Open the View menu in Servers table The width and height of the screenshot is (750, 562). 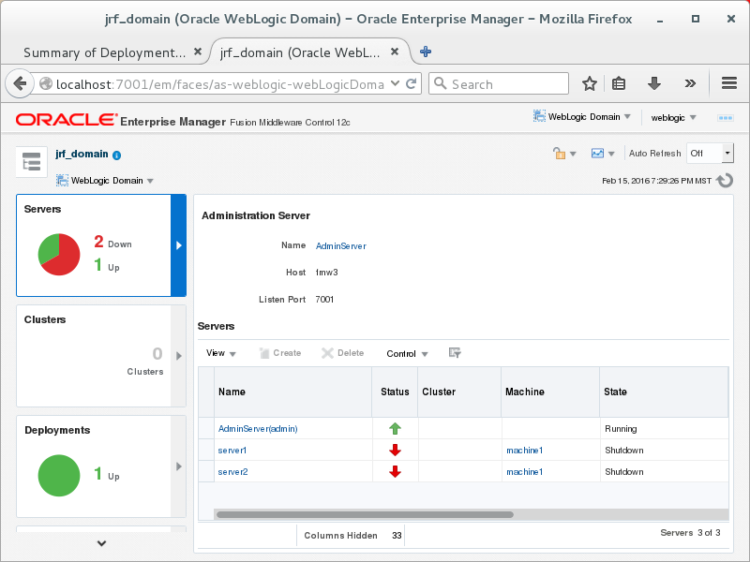[x=221, y=353]
